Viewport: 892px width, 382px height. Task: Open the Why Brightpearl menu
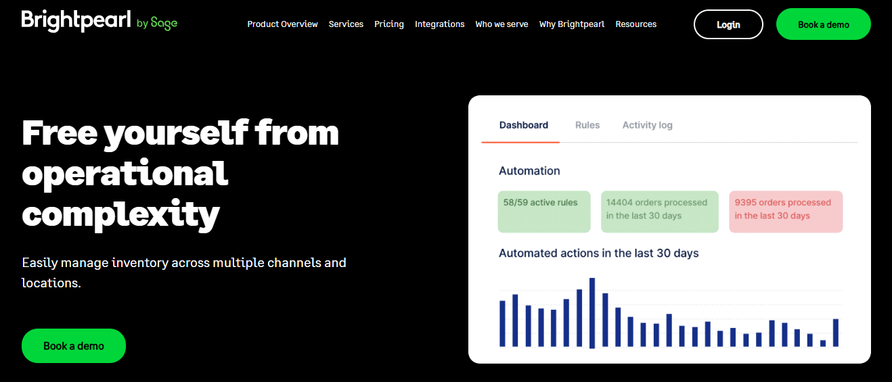pyautogui.click(x=572, y=24)
